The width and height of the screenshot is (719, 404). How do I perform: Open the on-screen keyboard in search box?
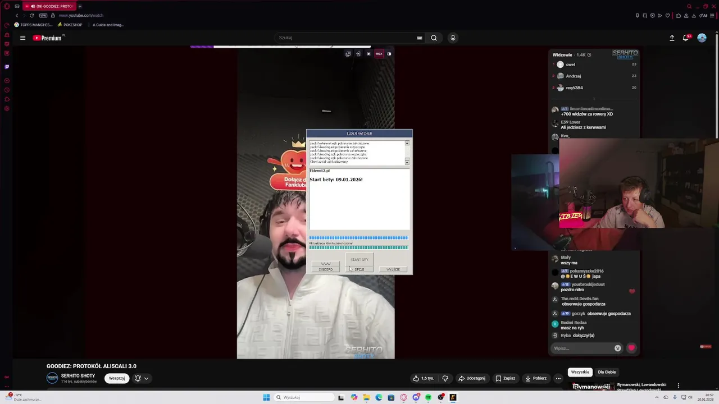419,38
